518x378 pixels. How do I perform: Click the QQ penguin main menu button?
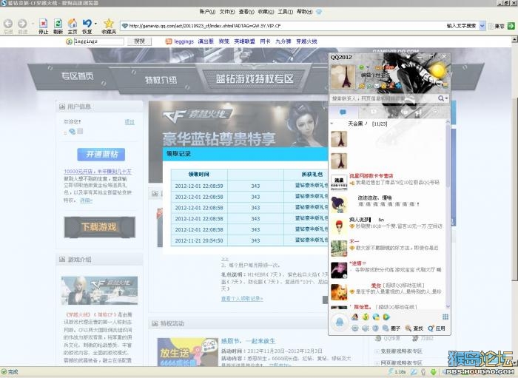(x=339, y=321)
